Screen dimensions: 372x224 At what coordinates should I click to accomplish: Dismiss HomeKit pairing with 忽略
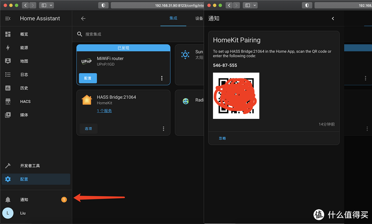click(x=222, y=138)
